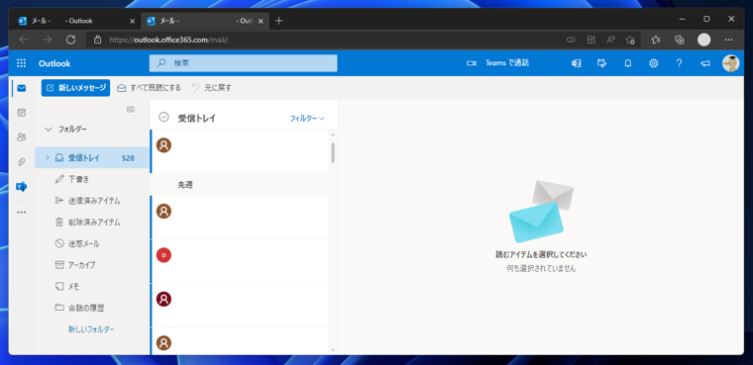The image size is (753, 365).
Task: Open notifications bell
Action: click(627, 63)
